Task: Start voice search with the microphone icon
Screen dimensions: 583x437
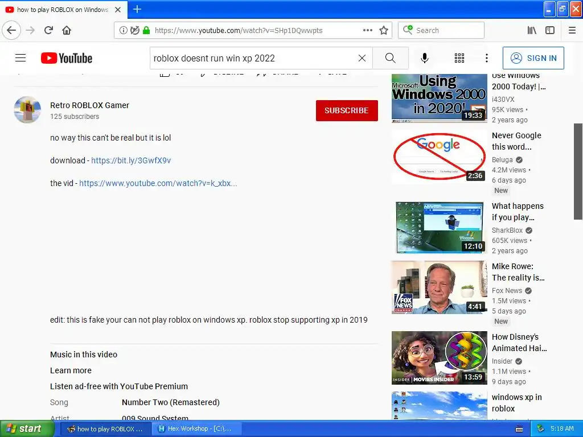Action: click(x=425, y=58)
